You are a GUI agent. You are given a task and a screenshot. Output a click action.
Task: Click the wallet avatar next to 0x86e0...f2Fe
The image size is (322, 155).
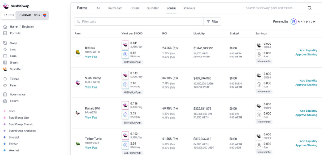point(45,15)
